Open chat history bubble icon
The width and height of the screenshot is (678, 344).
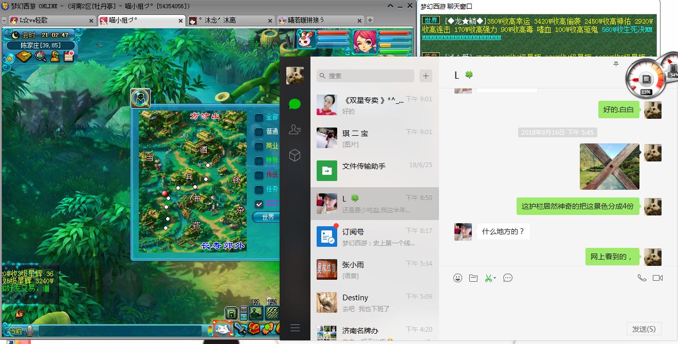pyautogui.click(x=508, y=278)
